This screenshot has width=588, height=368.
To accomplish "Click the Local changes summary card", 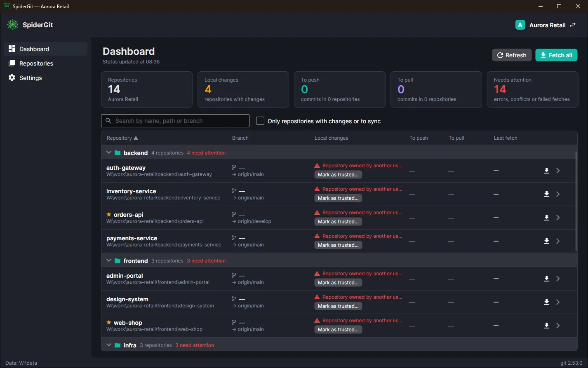I will point(243,89).
